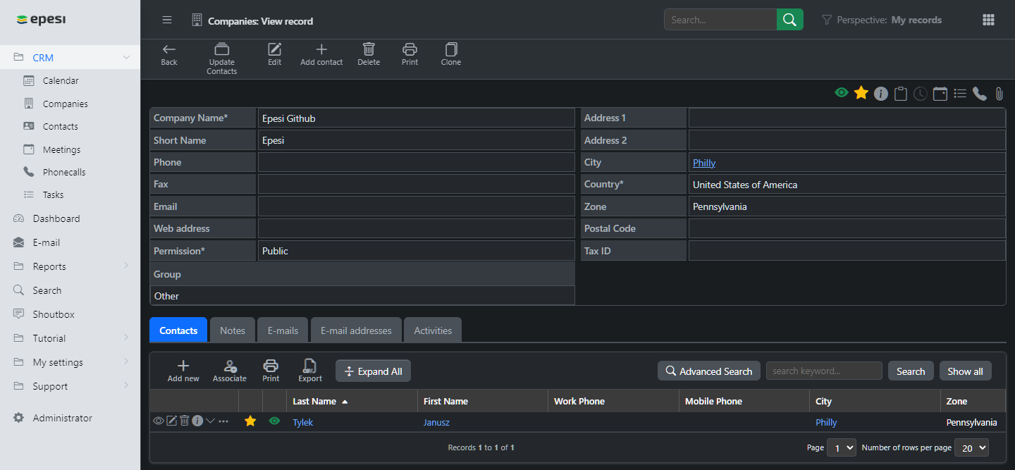Click the phone icon in record header
The height and width of the screenshot is (470, 1015).
[979, 94]
